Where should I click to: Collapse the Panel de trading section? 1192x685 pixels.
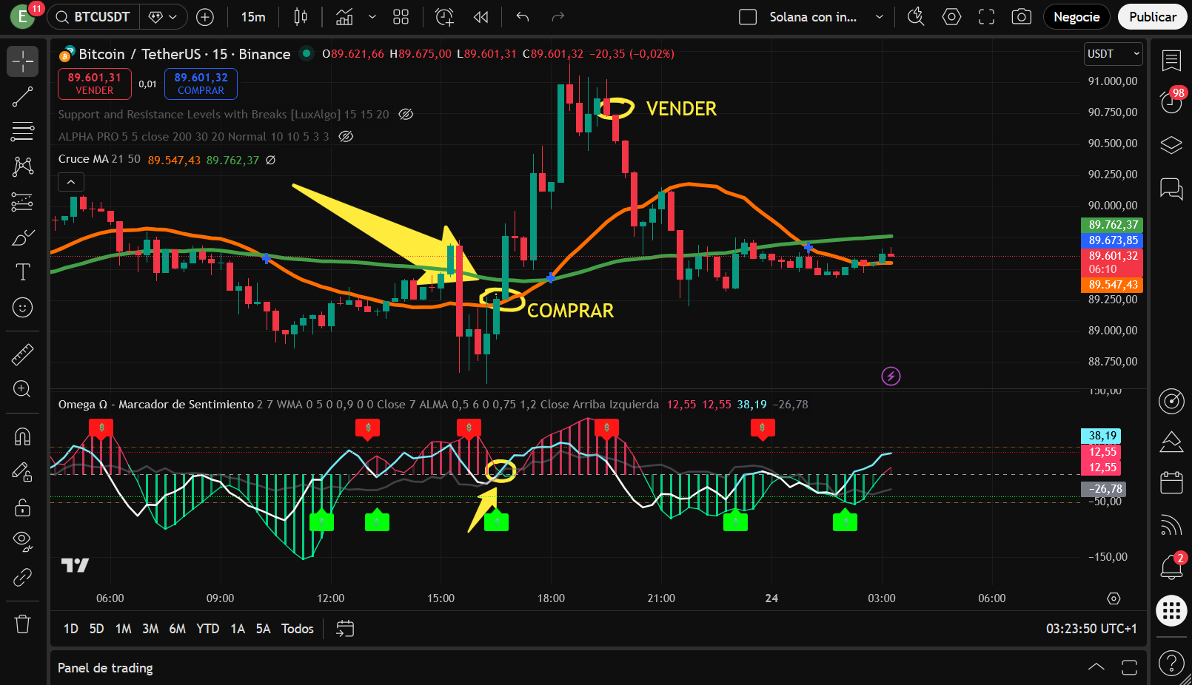click(1095, 667)
